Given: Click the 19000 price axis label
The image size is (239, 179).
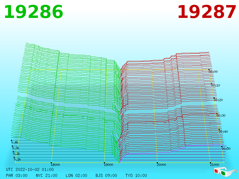Looking at the screenshot, I should (108, 165).
